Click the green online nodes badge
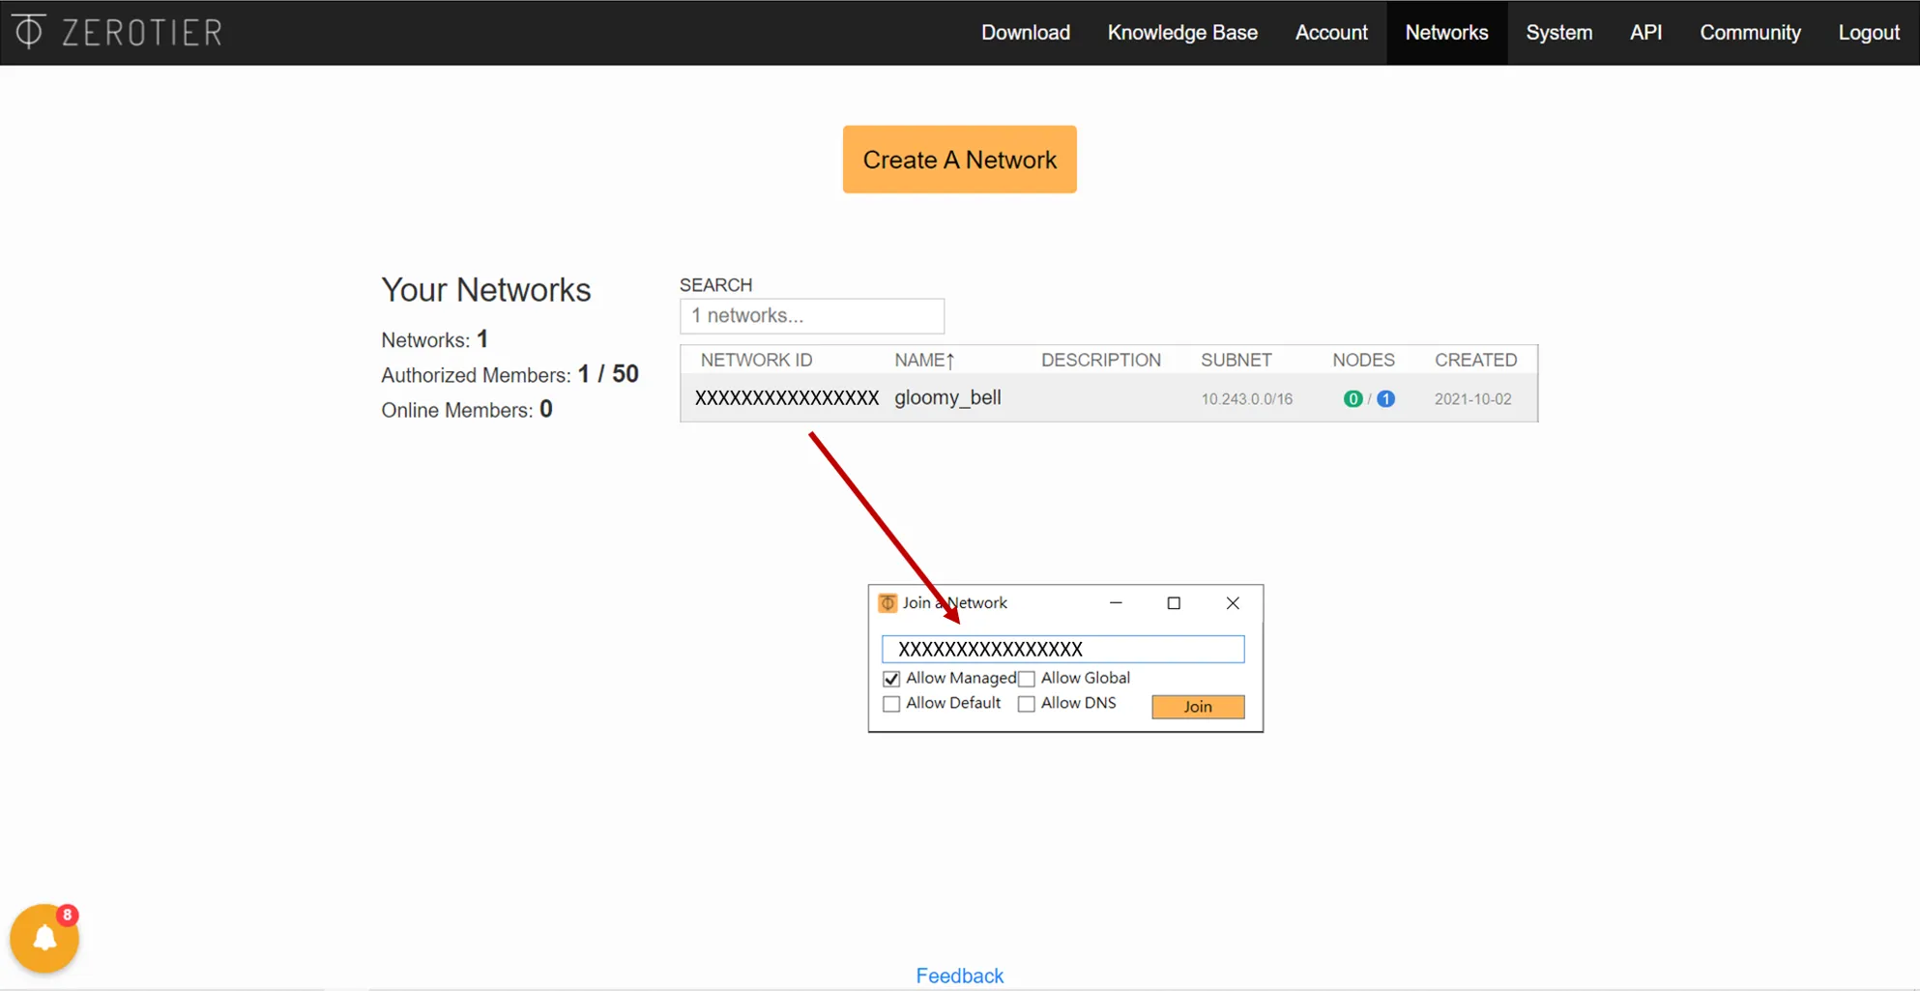Screen dimensions: 1920x991 [x=1353, y=398]
